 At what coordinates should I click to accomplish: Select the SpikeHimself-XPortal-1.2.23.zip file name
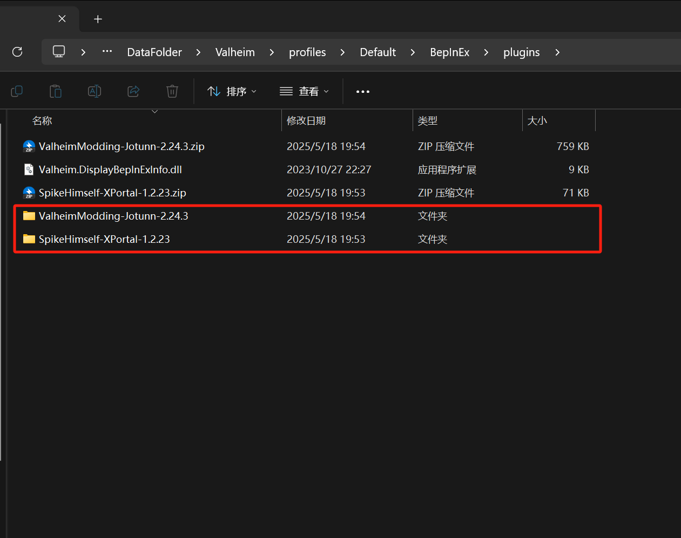coord(112,193)
